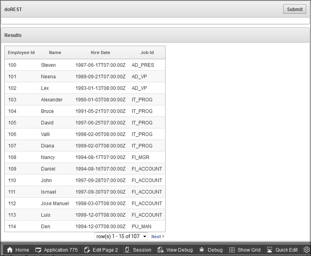Select employee id 110 cell

tap(12, 180)
